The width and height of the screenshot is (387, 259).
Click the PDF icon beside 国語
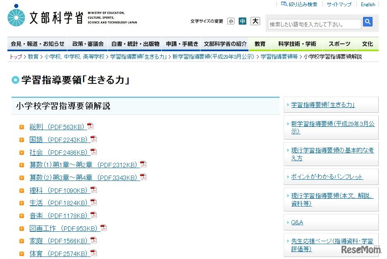click(93, 140)
